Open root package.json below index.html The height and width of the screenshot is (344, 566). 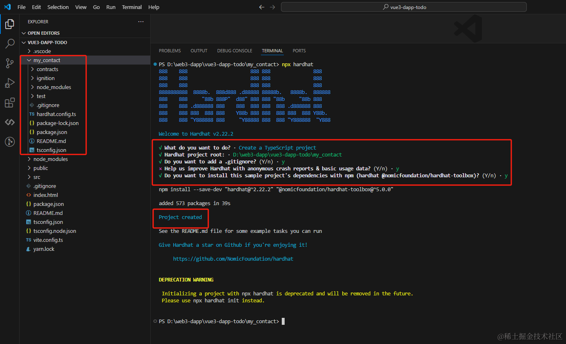tap(85, 204)
